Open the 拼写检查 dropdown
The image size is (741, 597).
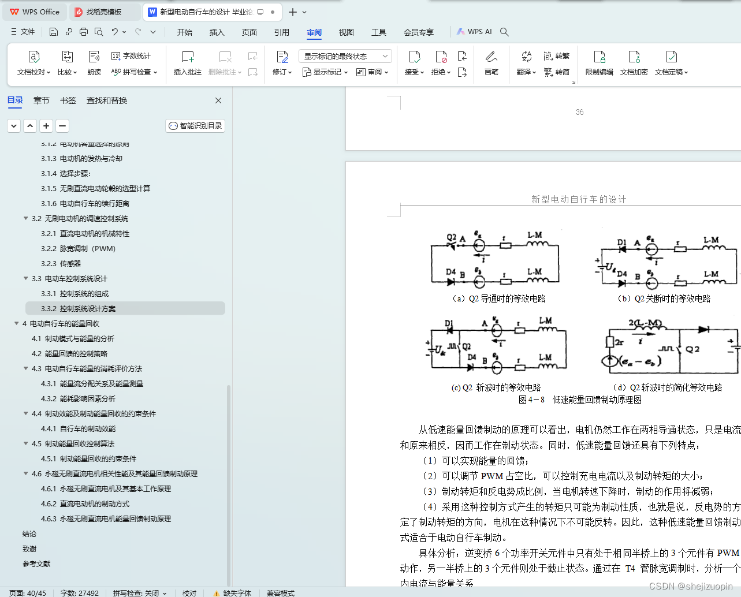tap(135, 72)
